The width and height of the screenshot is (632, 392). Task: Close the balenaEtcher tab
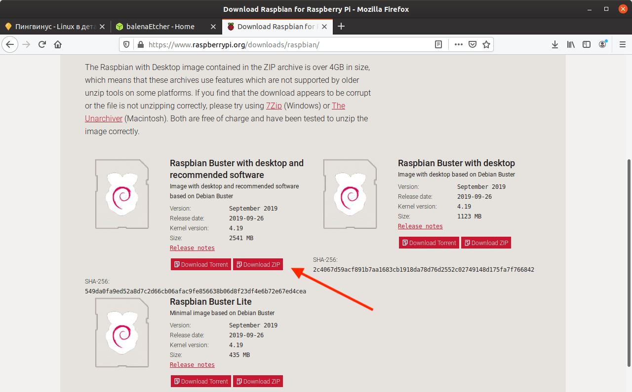click(213, 26)
